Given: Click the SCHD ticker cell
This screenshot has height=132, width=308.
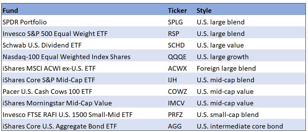Looking at the screenshot, I should 176,45.
